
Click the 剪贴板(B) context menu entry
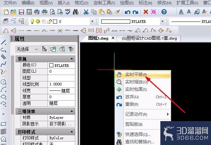pos(138,124)
